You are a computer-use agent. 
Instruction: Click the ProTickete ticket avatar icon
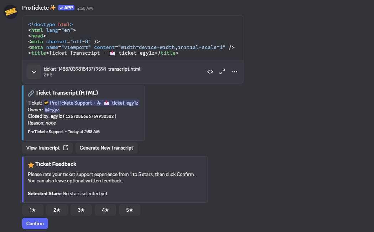[11, 12]
